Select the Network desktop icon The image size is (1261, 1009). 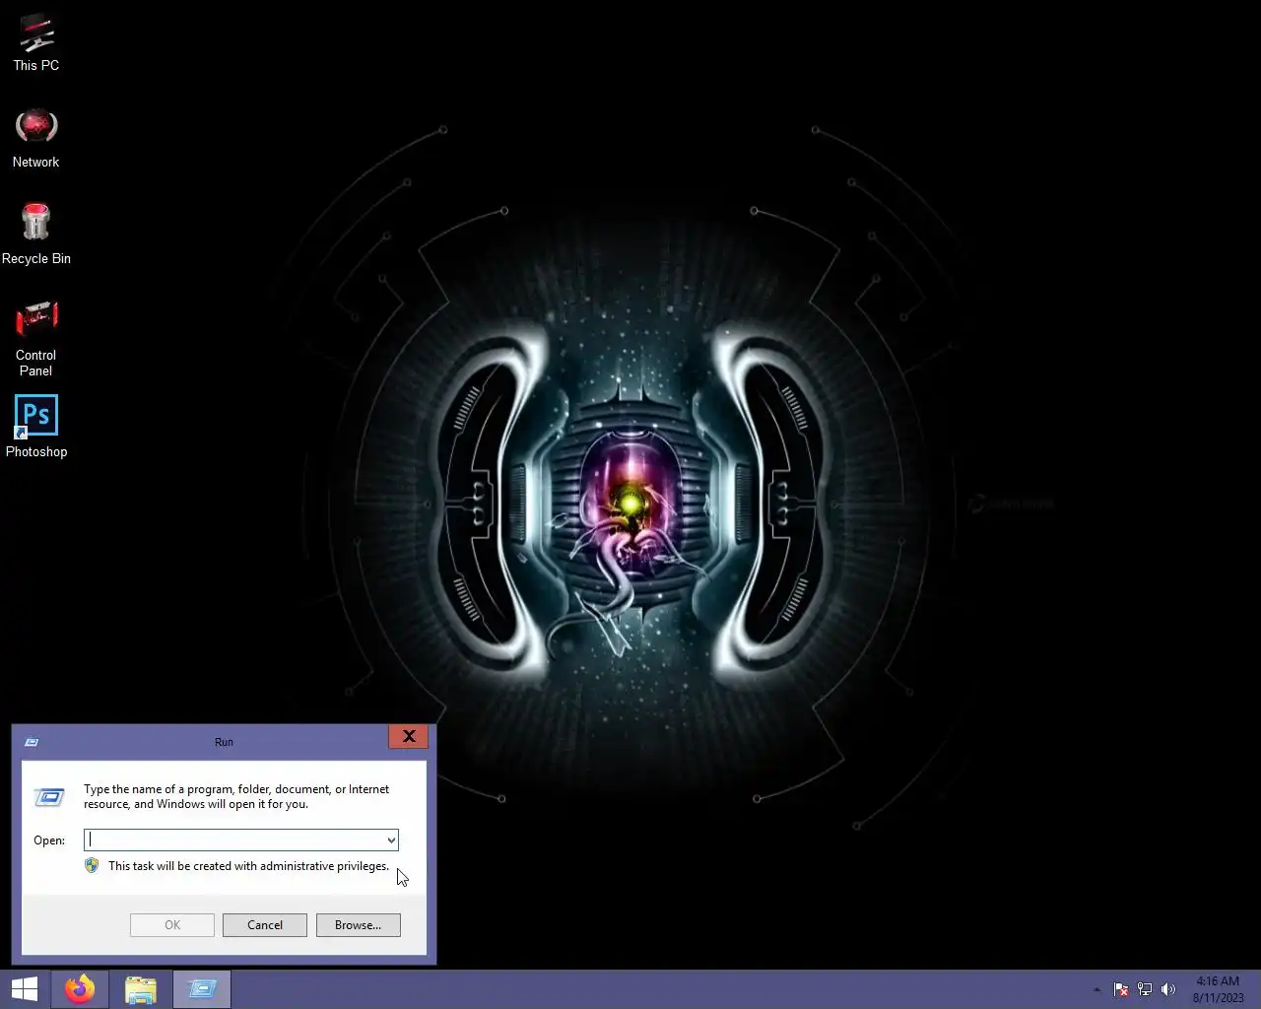(35, 139)
